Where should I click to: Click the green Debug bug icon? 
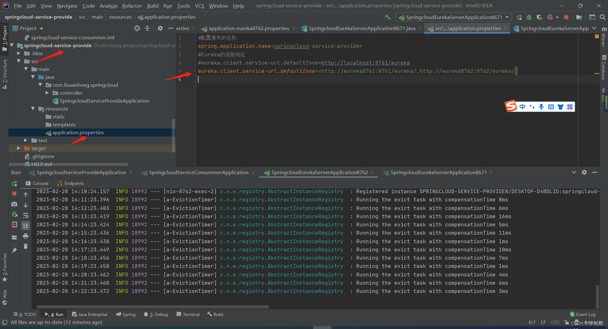click(529, 17)
